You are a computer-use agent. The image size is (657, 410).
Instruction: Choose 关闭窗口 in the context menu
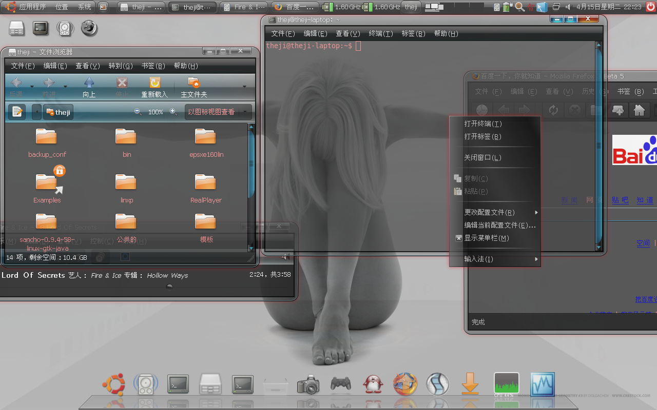(x=495, y=157)
